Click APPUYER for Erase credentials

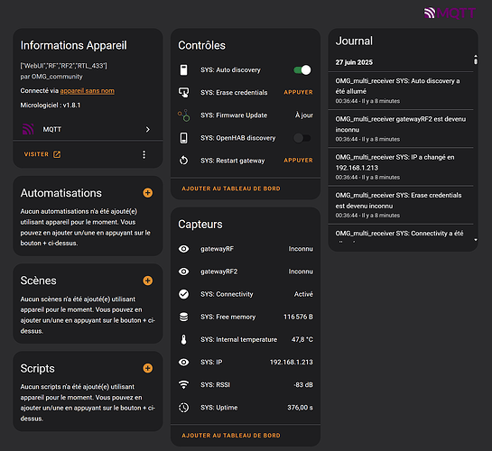(298, 93)
